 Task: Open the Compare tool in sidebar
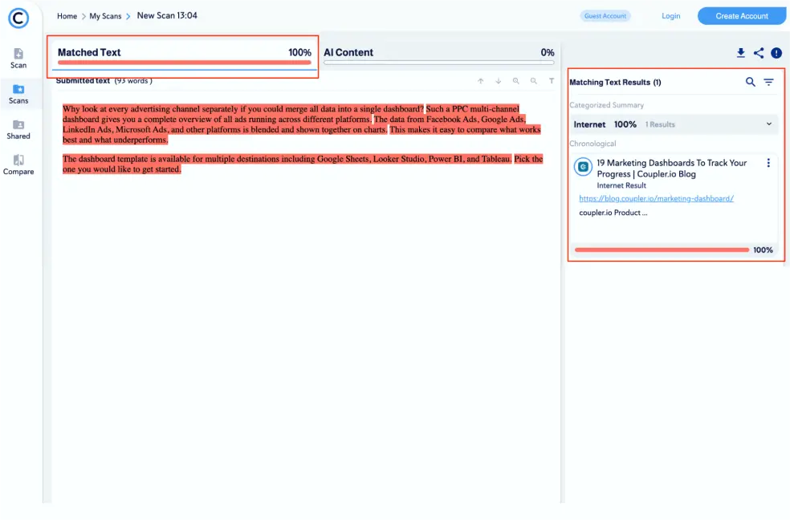coord(18,165)
